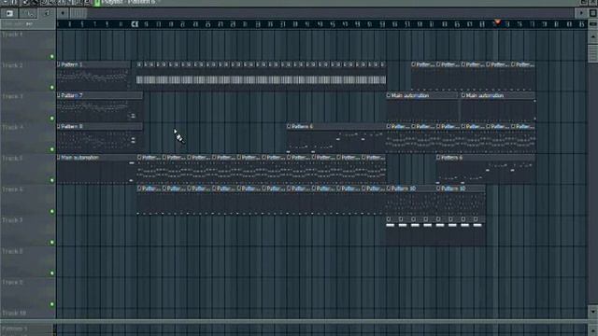Mute Track 6 with its green light
This screenshot has height=336, width=598.
pos(52,212)
